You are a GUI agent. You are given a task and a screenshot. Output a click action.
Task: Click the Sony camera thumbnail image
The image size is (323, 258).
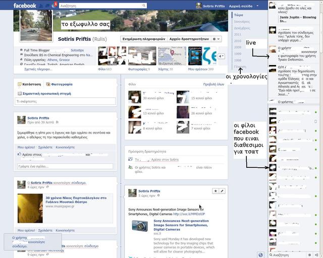tap(140, 226)
